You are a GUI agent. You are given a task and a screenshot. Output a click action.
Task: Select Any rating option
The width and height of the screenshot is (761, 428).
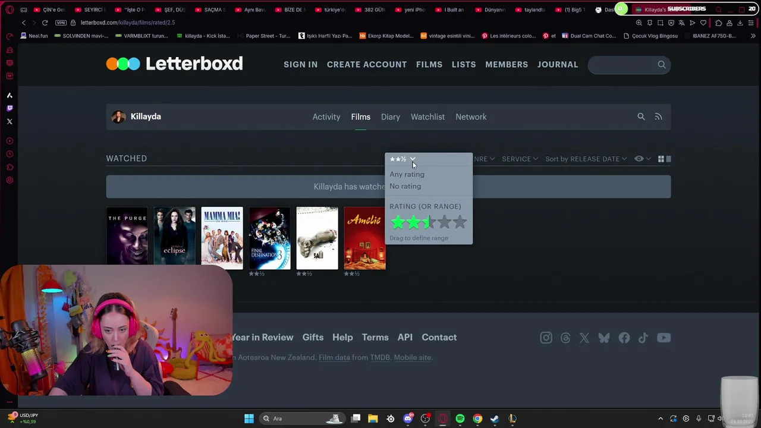coord(407,174)
